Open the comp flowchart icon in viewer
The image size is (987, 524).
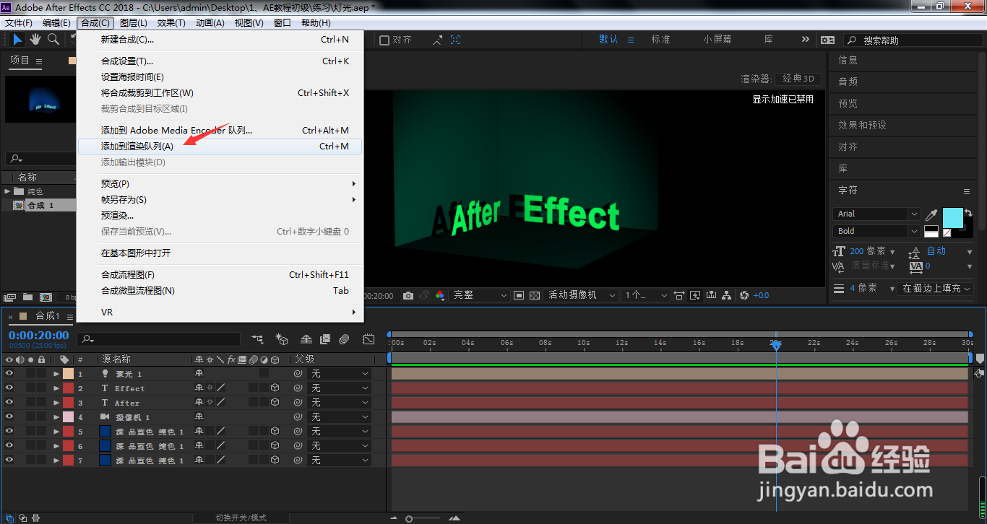pos(728,295)
